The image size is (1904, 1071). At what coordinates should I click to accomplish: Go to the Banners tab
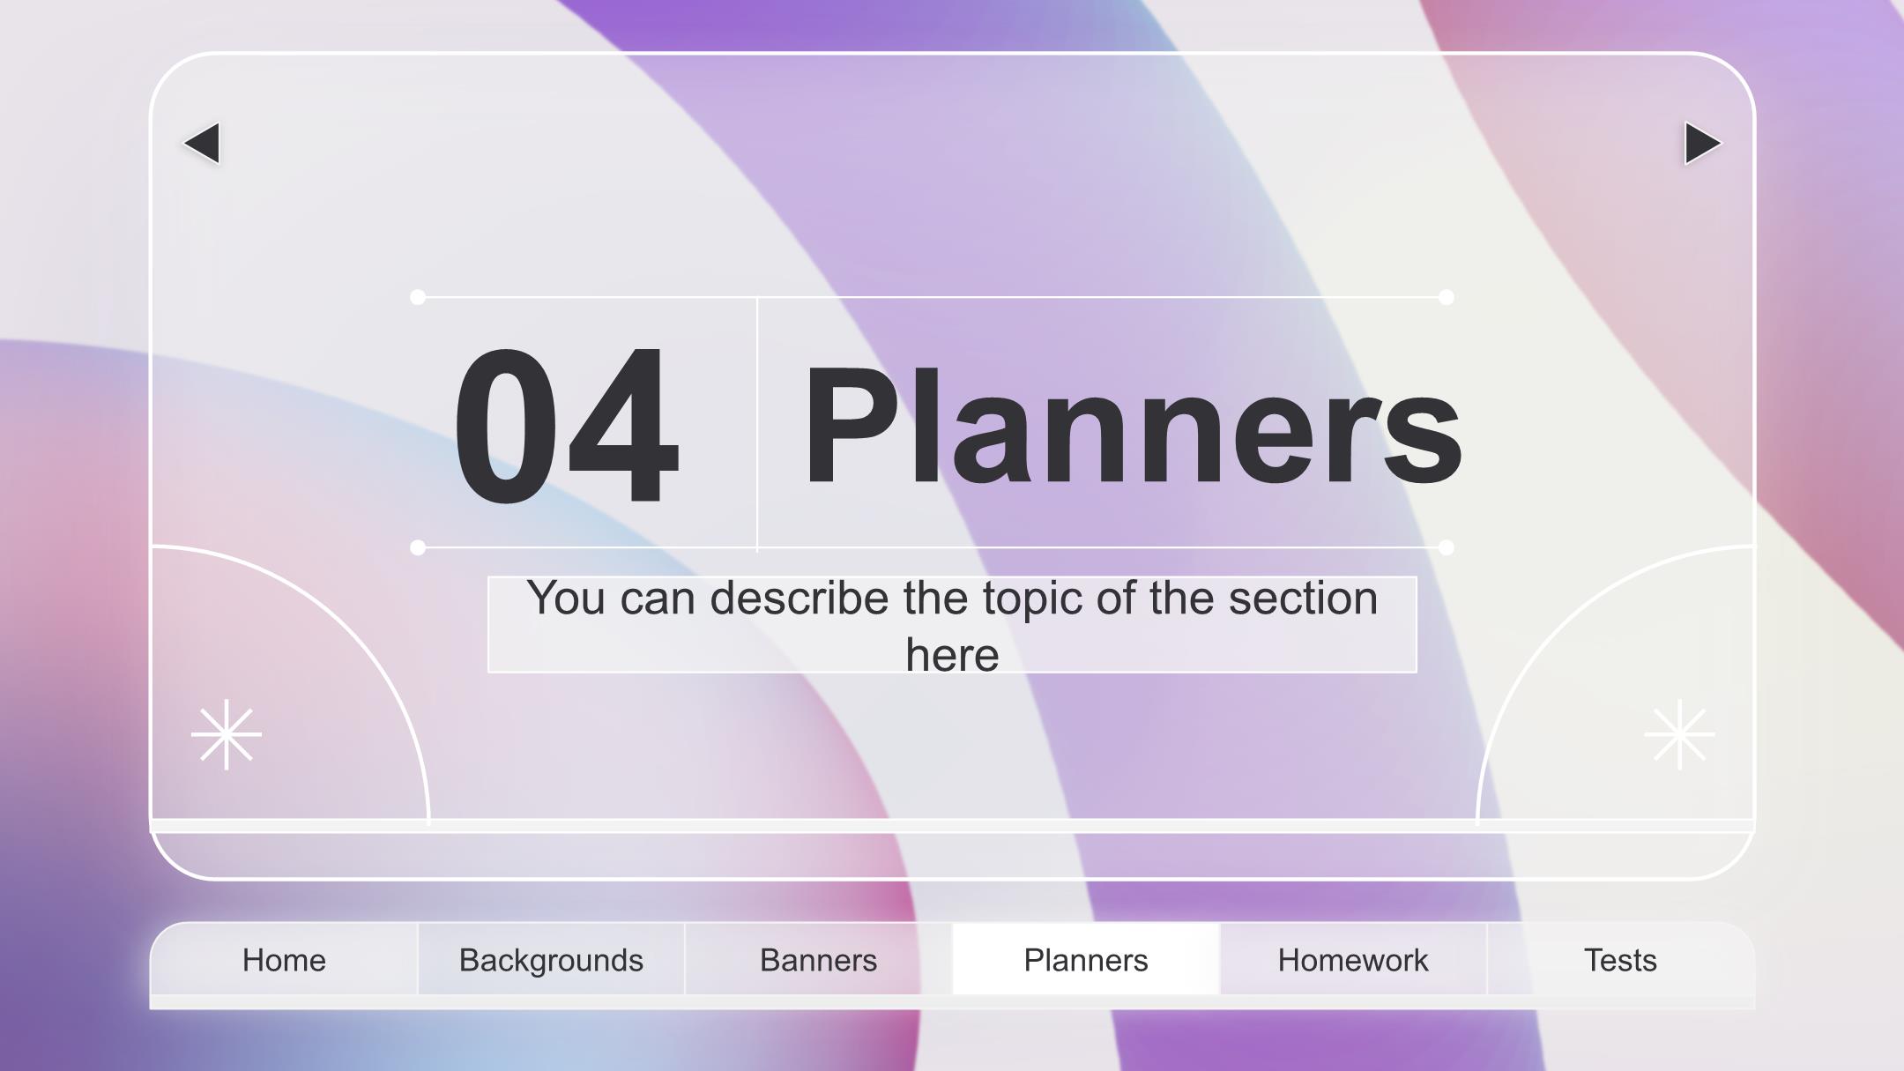pyautogui.click(x=818, y=959)
